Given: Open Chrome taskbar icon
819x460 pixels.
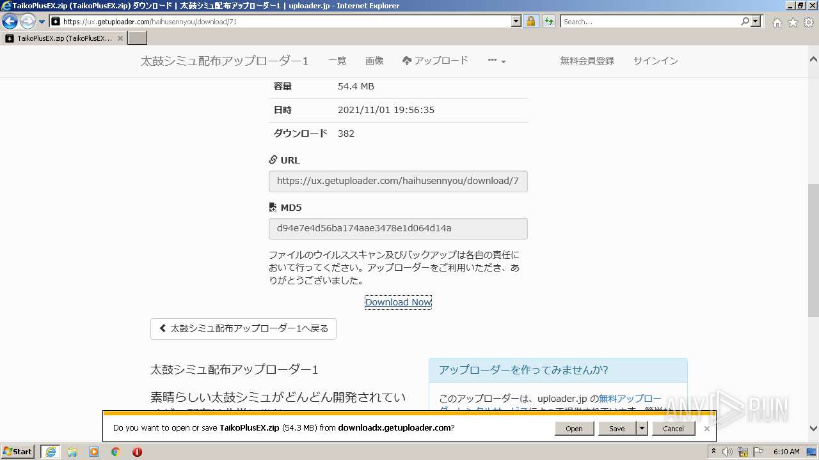Looking at the screenshot, I should [116, 452].
